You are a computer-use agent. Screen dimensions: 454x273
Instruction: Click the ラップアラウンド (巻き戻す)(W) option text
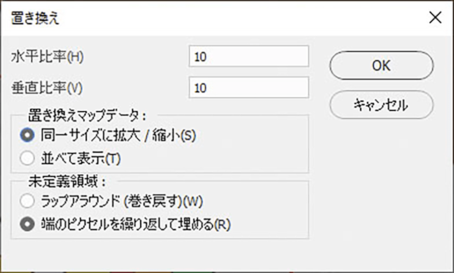tap(121, 201)
